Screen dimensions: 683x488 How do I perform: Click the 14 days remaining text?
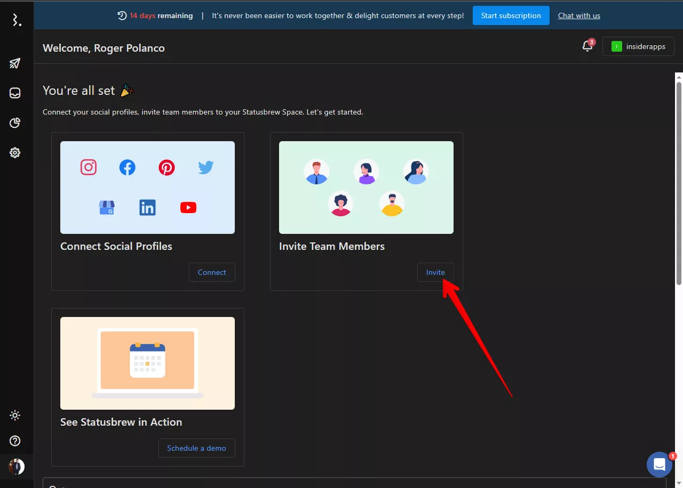point(161,15)
